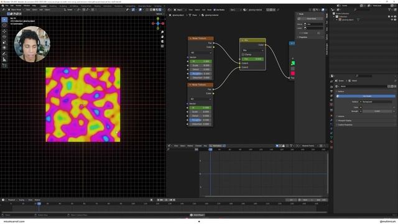Click the Strength field in World properties
The image size is (398, 224).
(x=377, y=111)
